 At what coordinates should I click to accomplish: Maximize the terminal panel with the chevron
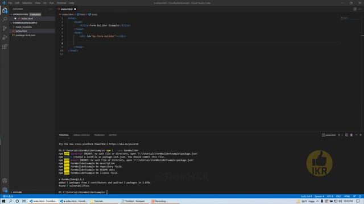pos(357,135)
